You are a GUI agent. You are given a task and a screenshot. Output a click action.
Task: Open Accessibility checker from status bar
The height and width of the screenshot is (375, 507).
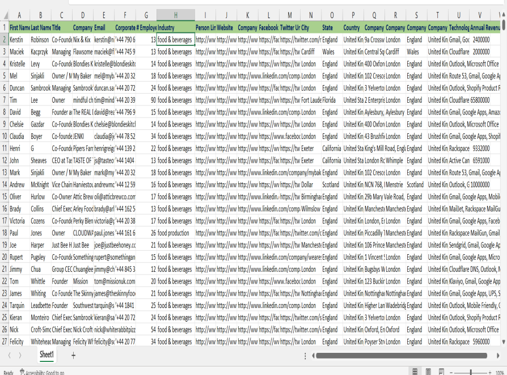coord(42,372)
